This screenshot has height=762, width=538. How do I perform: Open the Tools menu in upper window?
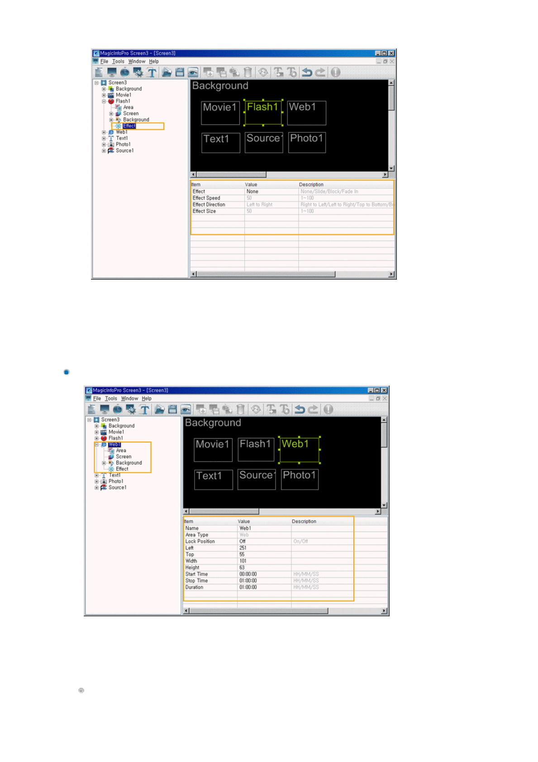coord(118,62)
